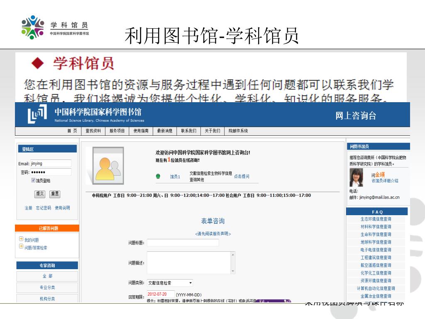Select 专业分类 under 专家咨询

(47, 287)
